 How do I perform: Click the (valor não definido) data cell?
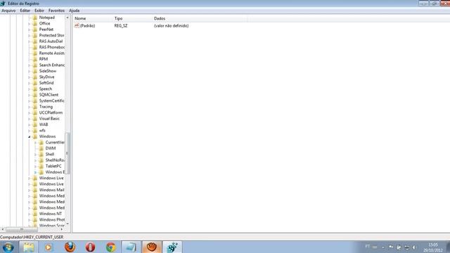[x=171, y=26]
